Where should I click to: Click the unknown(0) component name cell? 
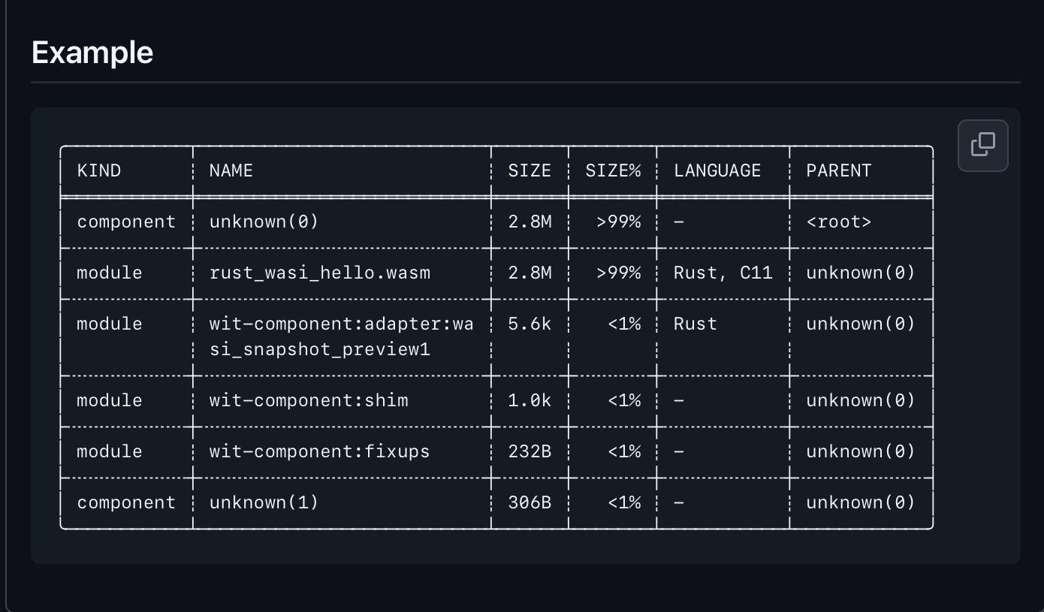[264, 222]
